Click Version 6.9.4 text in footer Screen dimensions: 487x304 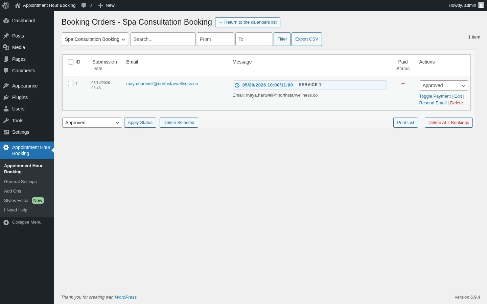pos(467,297)
